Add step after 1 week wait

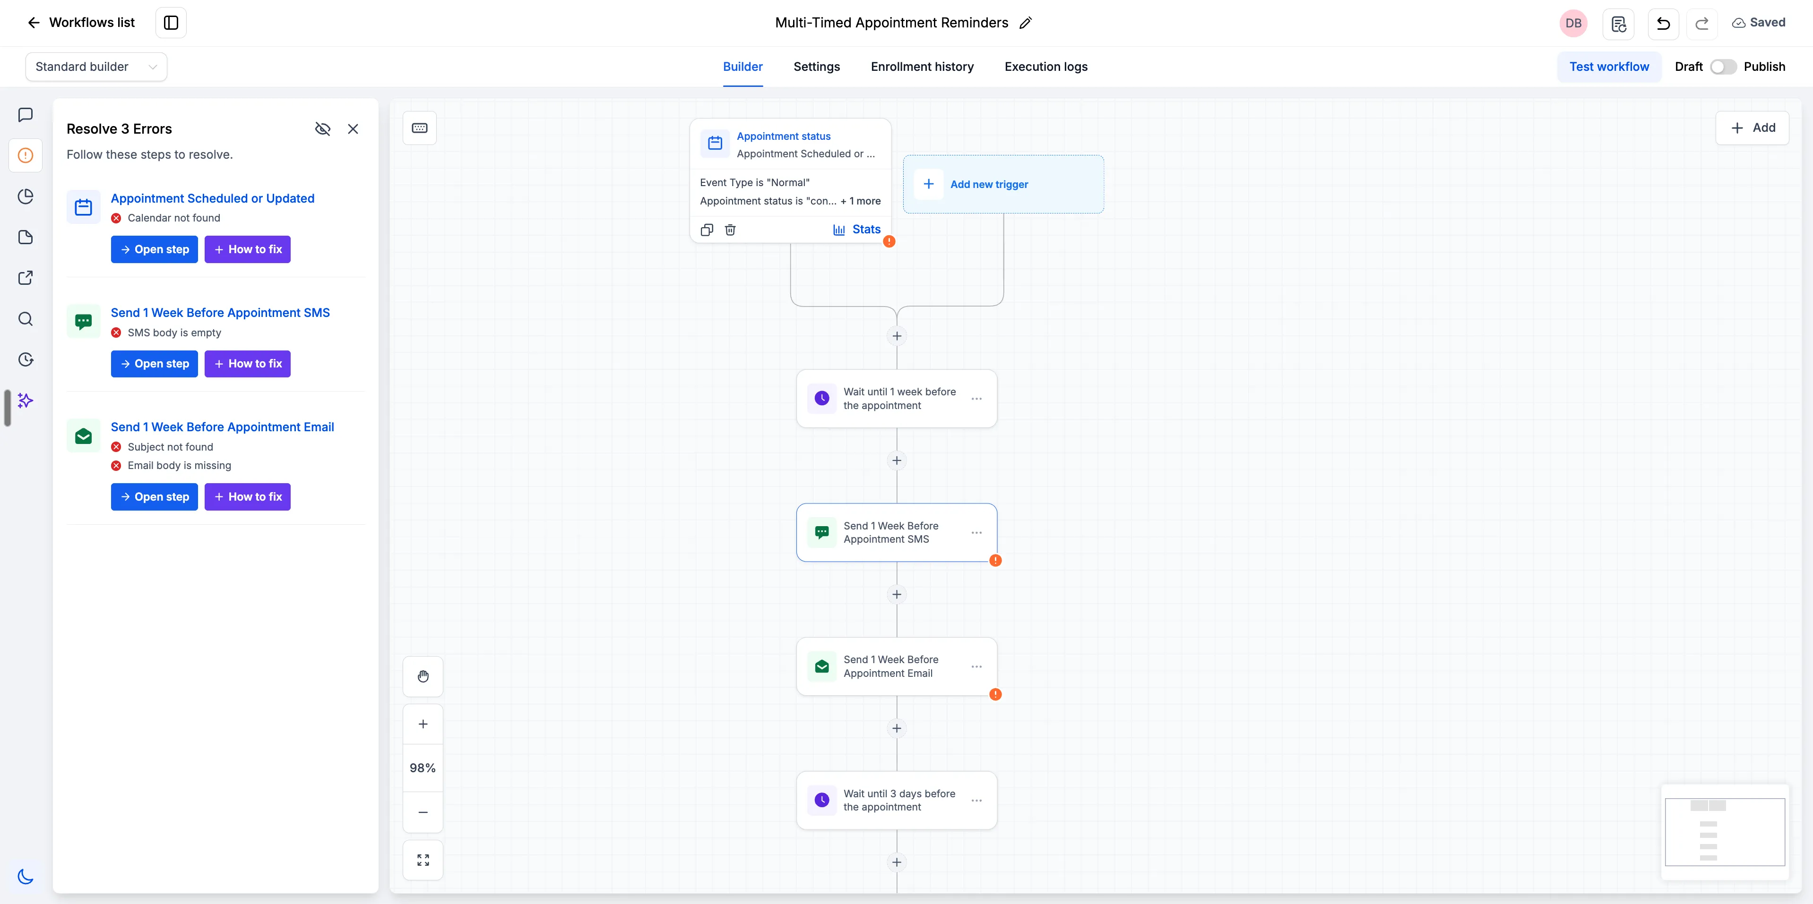point(897,461)
